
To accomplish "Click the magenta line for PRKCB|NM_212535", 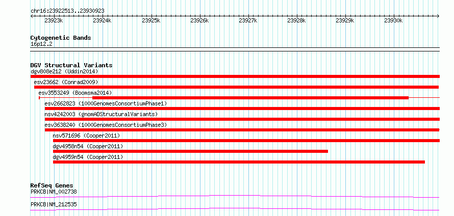I will [x=235, y=209].
